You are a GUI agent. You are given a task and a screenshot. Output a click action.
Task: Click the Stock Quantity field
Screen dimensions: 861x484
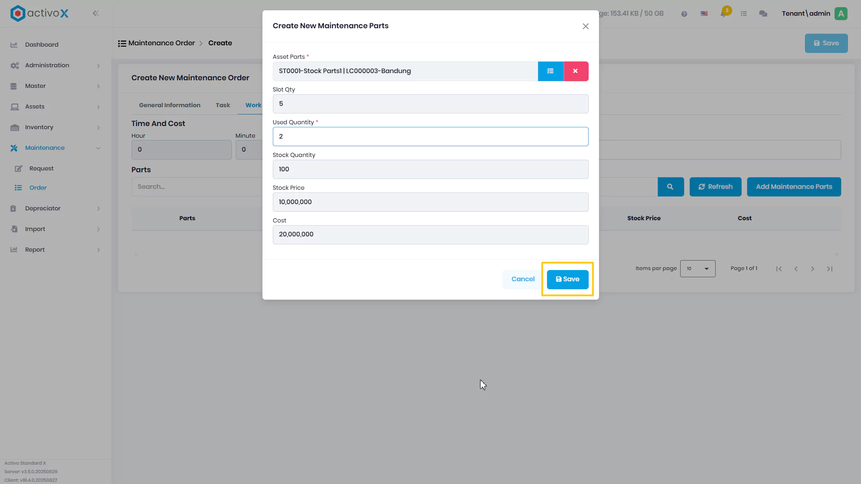click(430, 170)
